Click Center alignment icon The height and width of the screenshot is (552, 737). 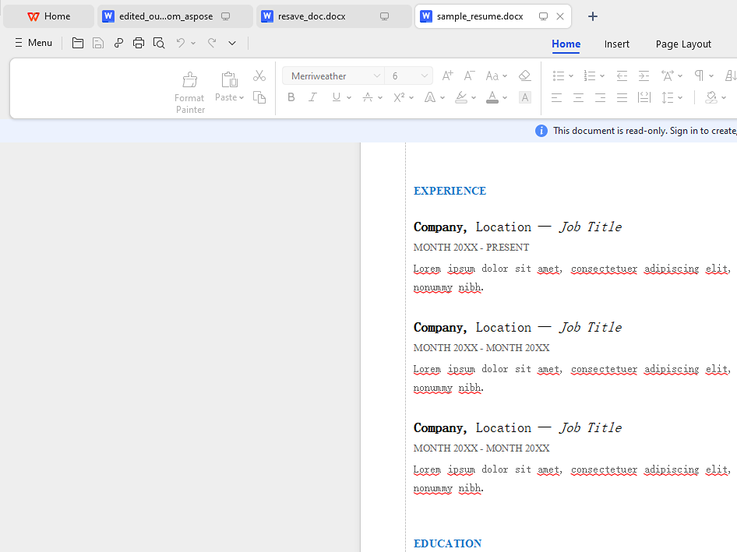click(578, 97)
